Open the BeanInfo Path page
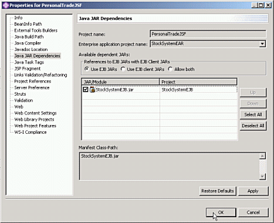The height and width of the screenshot is (223, 274). (28, 24)
